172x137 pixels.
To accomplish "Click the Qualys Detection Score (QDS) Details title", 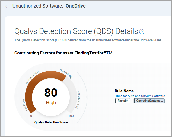I will click(76, 31).
